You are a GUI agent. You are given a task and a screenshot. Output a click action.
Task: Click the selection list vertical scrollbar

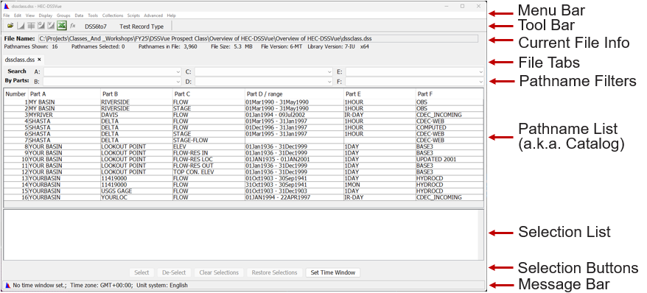coord(480,235)
